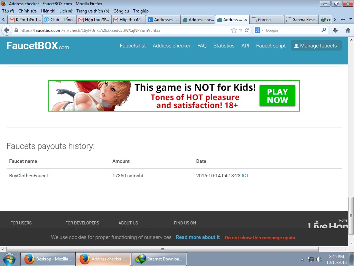354x266 pixels.
Task: Click the browser back arrow button
Action: point(7,30)
